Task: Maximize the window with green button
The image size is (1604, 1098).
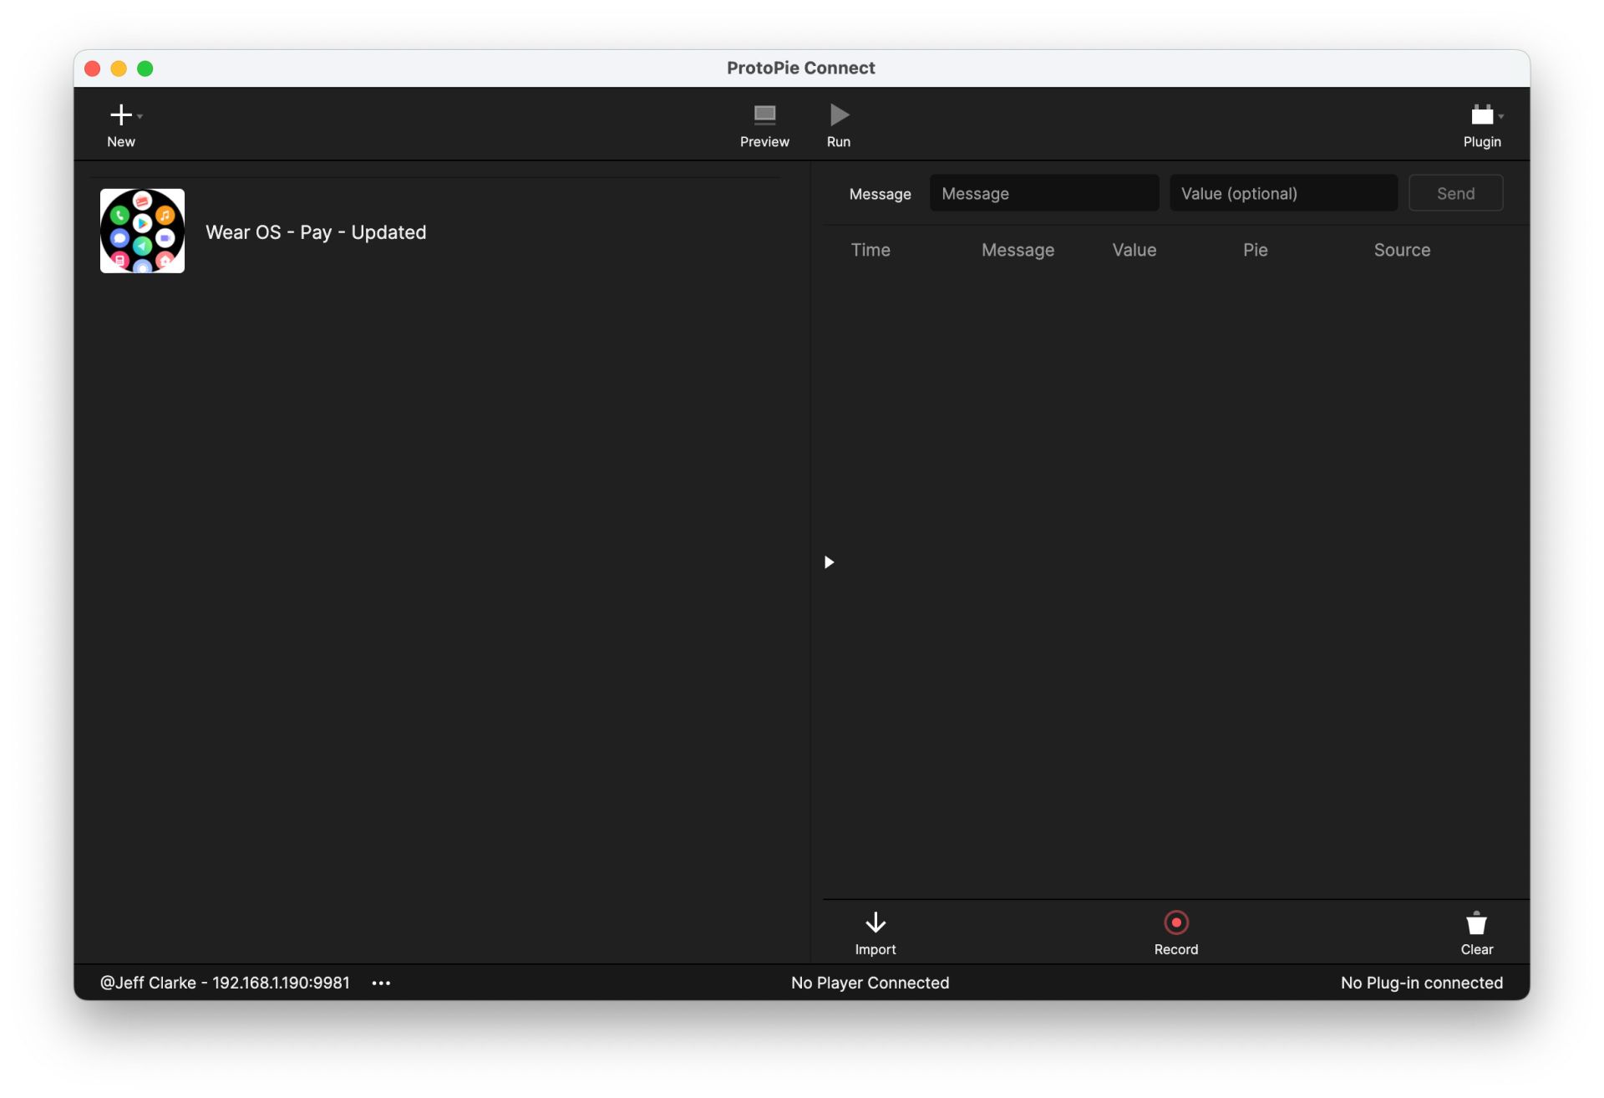Action: (x=145, y=69)
